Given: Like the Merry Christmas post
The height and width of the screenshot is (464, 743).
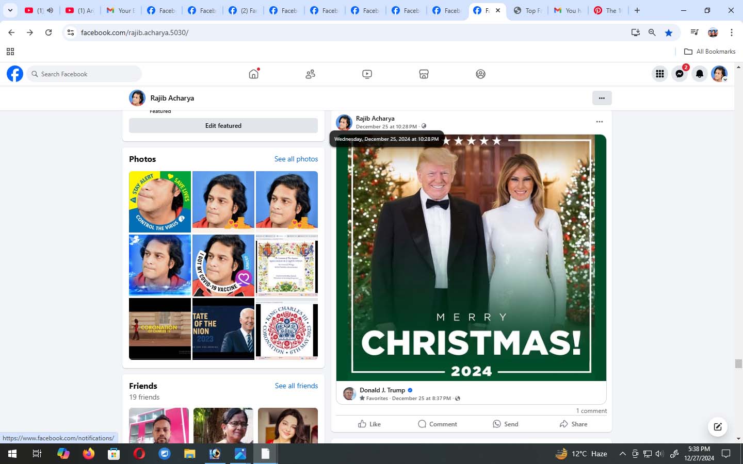Looking at the screenshot, I should click(369, 424).
